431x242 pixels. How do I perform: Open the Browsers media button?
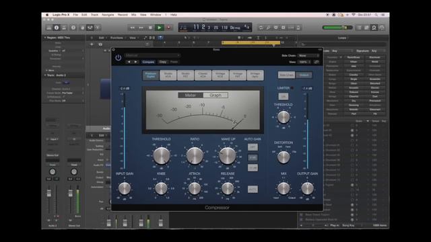tap(382, 28)
